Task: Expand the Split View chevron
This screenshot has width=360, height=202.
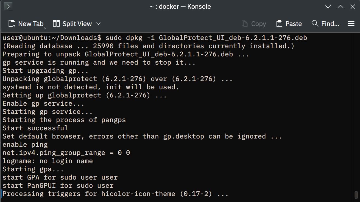Action: point(98,24)
